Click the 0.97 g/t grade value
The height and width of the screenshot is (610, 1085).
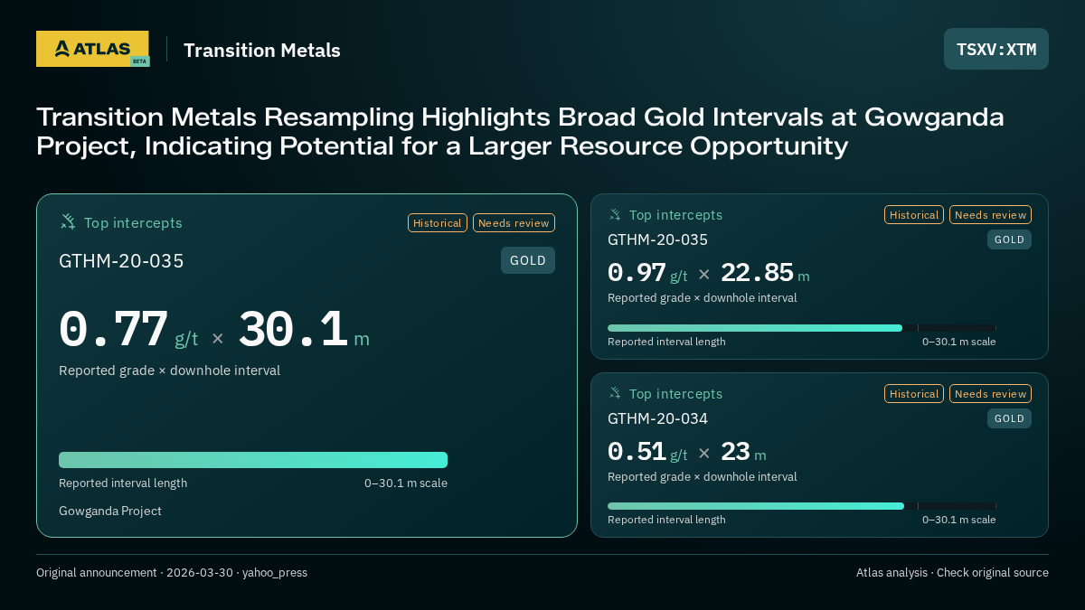pos(647,273)
